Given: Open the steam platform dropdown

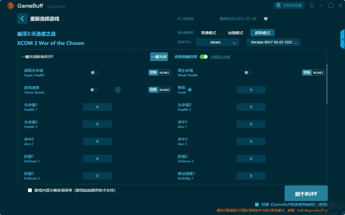Looking at the screenshot, I should pos(218,42).
